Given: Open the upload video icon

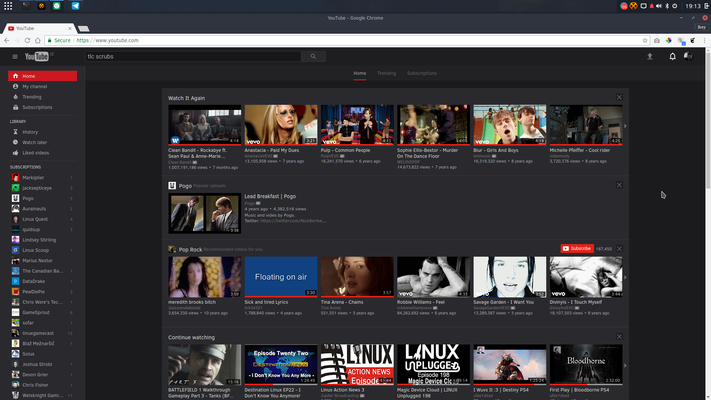Looking at the screenshot, I should tap(650, 56).
